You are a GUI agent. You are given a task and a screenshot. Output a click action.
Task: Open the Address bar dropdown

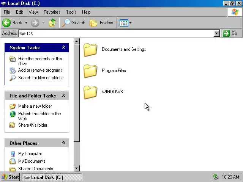coord(217,33)
